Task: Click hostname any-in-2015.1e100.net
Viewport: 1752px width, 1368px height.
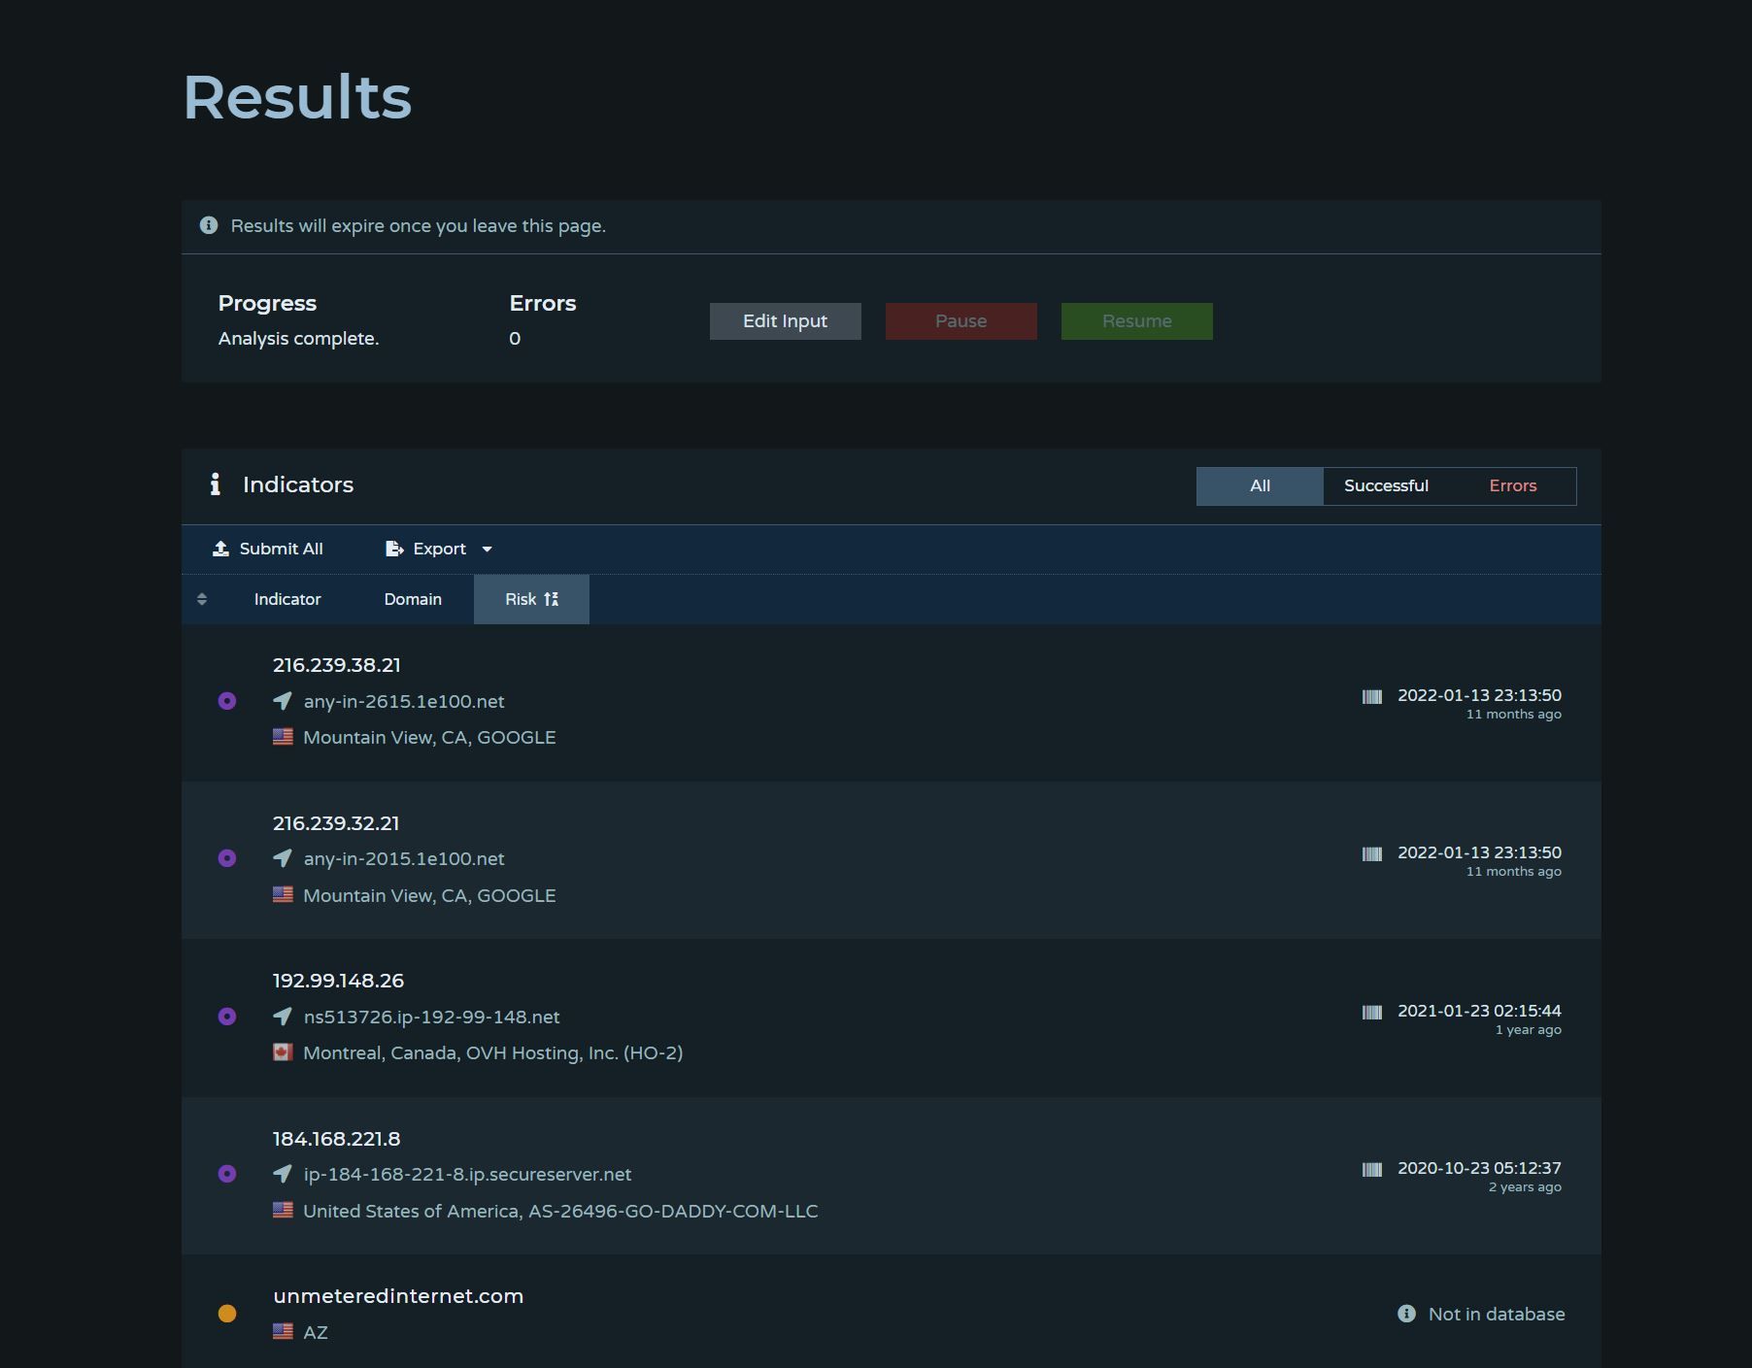Action: (x=404, y=858)
